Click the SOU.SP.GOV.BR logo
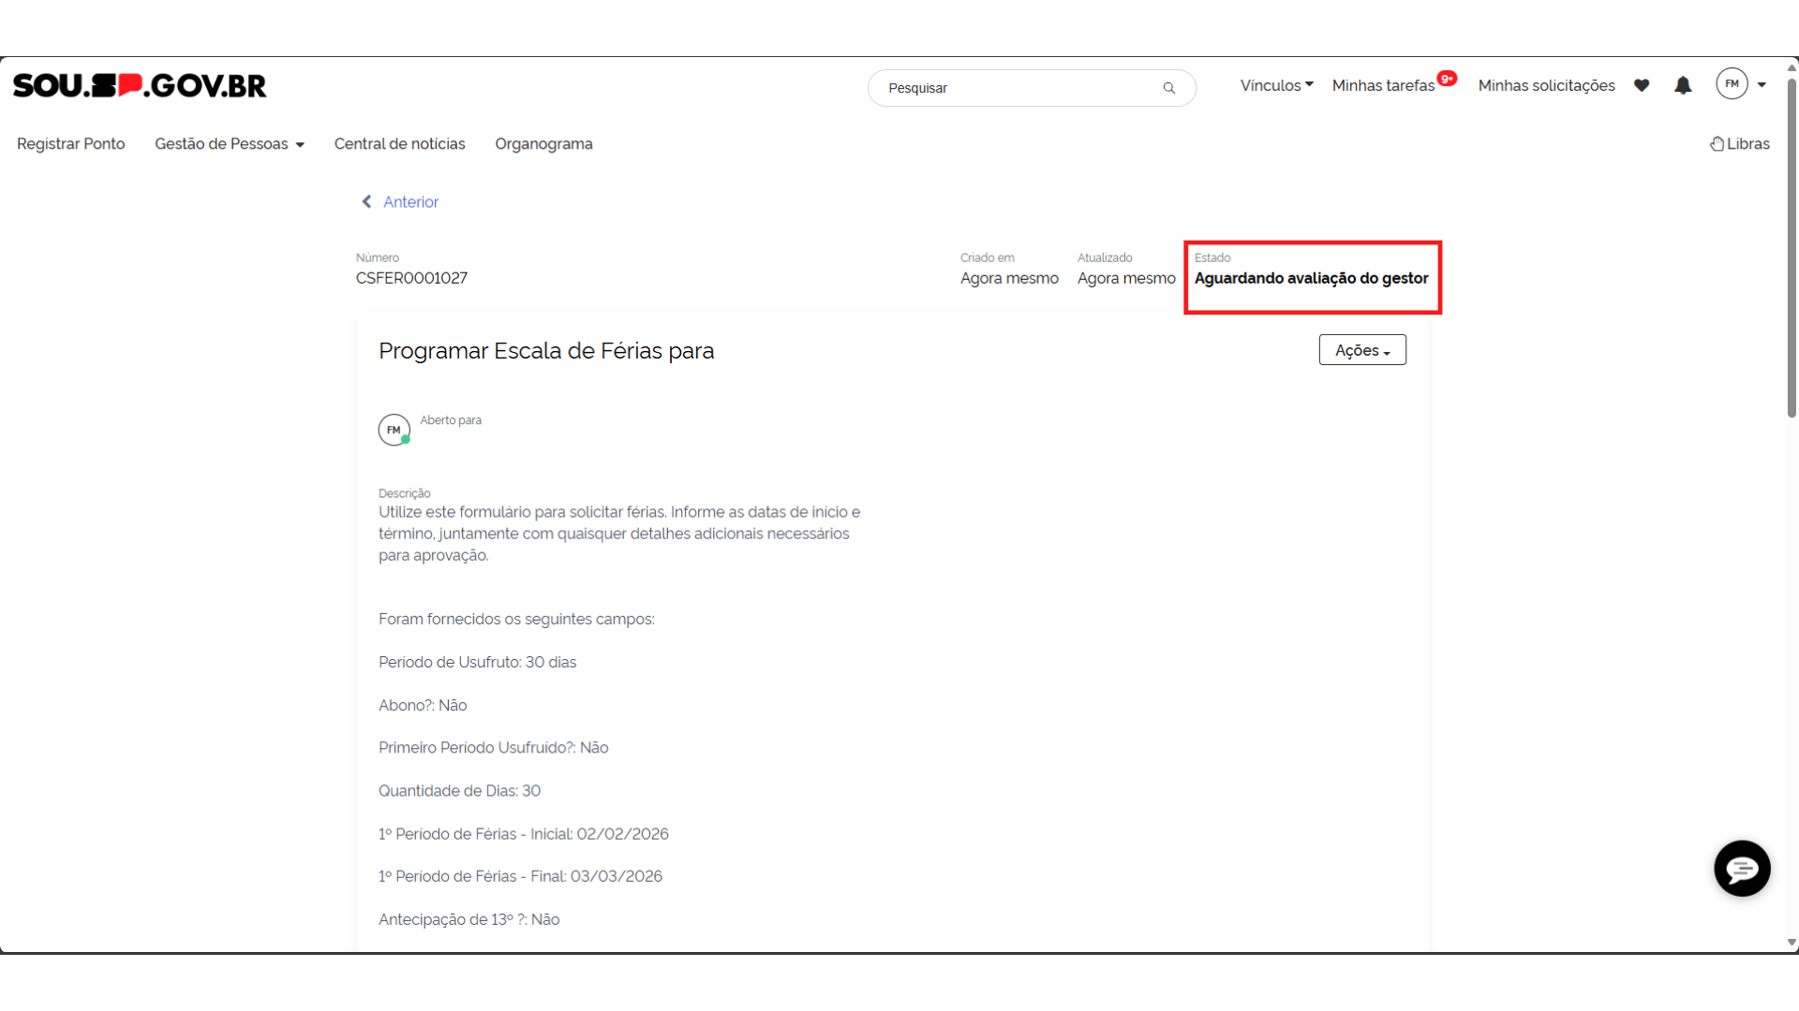Image resolution: width=1799 pixels, height=1011 pixels. 140,86
